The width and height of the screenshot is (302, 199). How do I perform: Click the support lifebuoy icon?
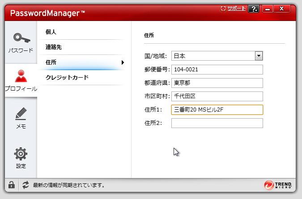click(x=223, y=8)
